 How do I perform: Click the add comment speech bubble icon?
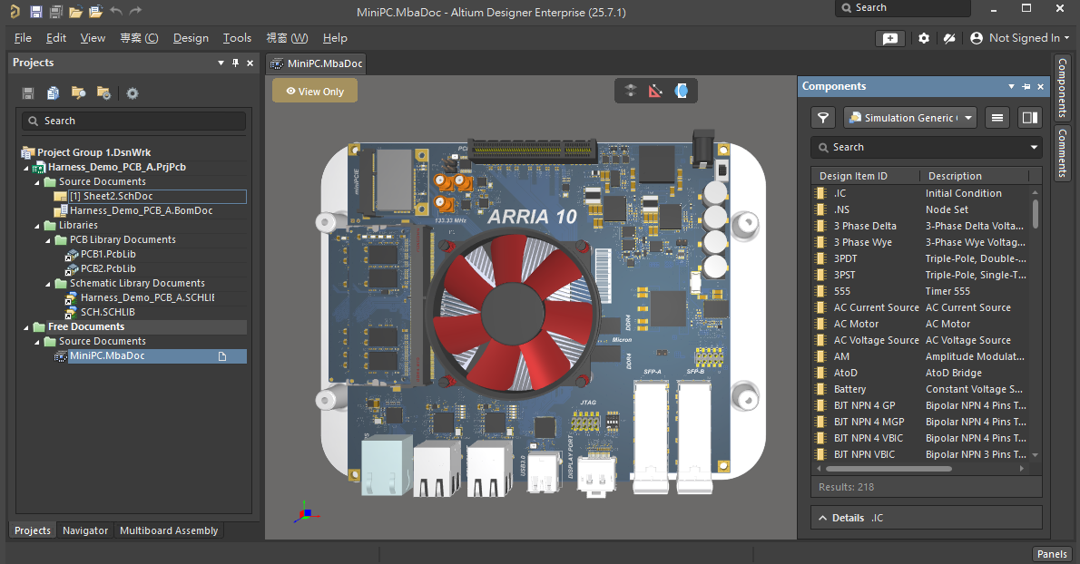point(890,38)
